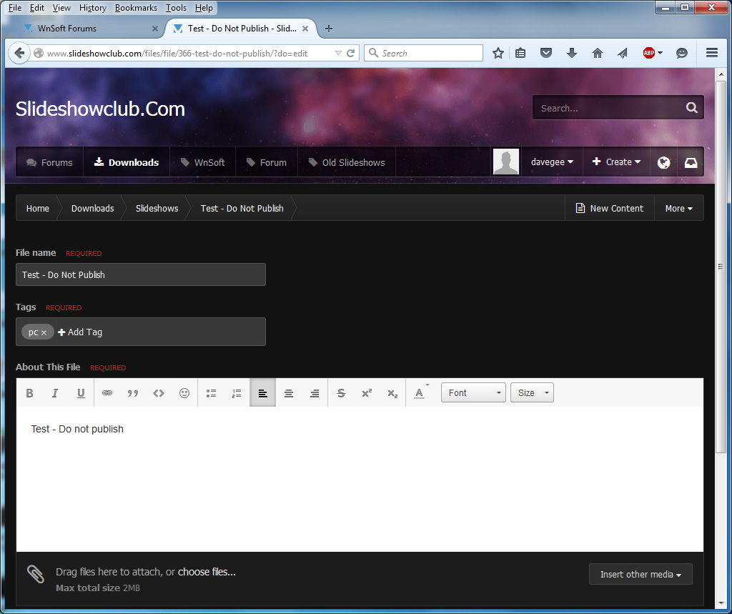Open the text color picker
This screenshot has height=614, width=732.
420,393
